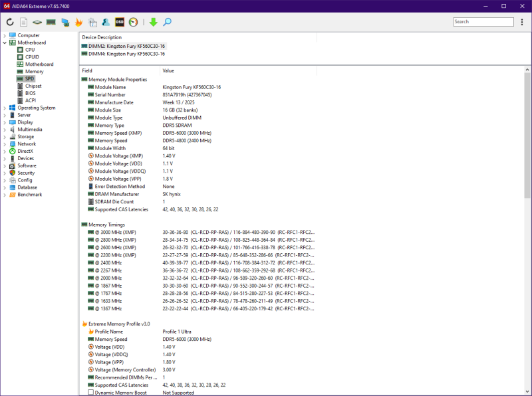Select the @ 2400 MHz timing row
Image resolution: width=532 pixels, height=396 pixels.
(x=198, y=262)
